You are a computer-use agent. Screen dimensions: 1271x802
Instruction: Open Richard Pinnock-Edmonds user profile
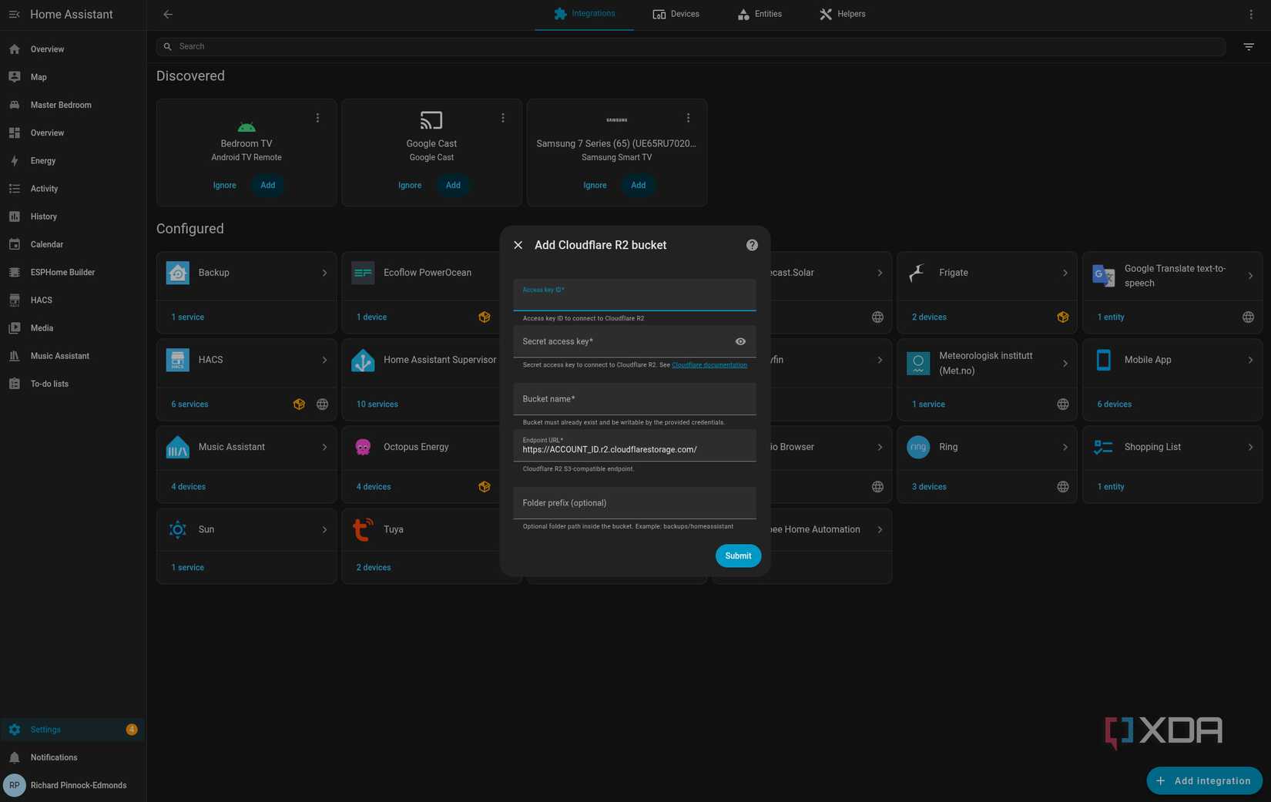pos(73,785)
